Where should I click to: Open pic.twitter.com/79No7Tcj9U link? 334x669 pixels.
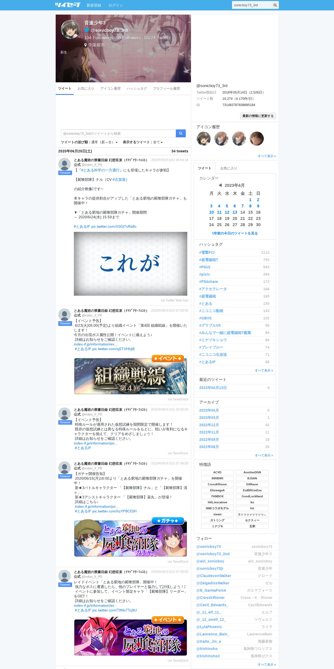point(114,610)
